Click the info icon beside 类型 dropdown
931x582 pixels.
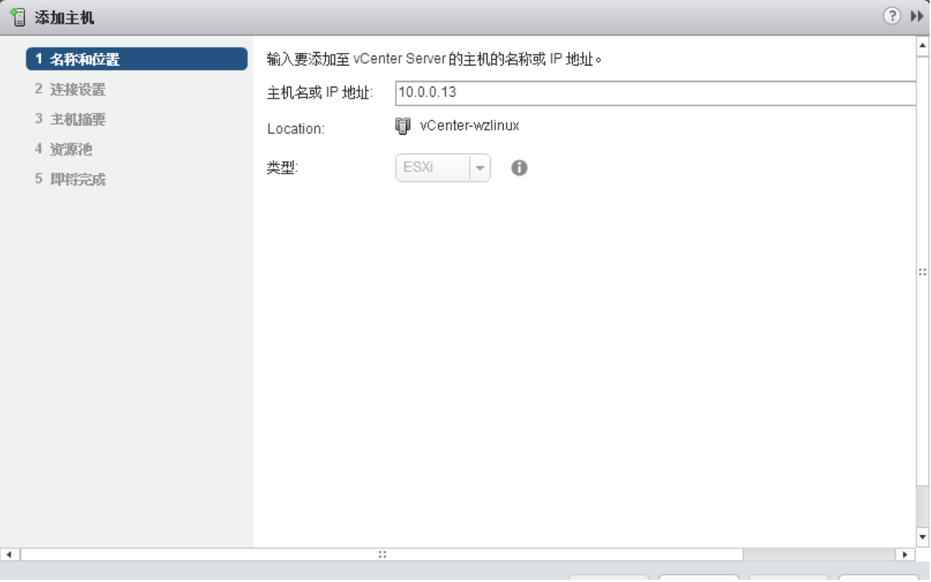click(x=519, y=168)
